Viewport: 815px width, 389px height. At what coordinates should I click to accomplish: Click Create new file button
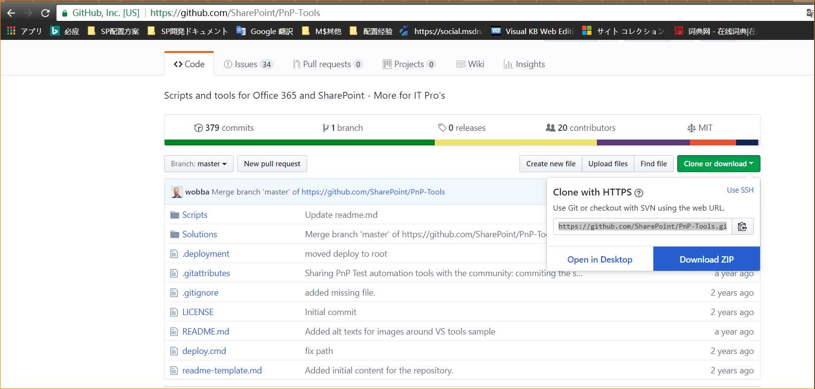click(x=551, y=164)
